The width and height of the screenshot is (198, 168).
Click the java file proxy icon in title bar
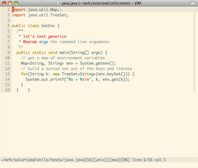click(x=59, y=3)
